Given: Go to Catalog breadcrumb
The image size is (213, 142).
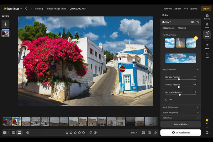Looking at the screenshot, I should 39,9.
